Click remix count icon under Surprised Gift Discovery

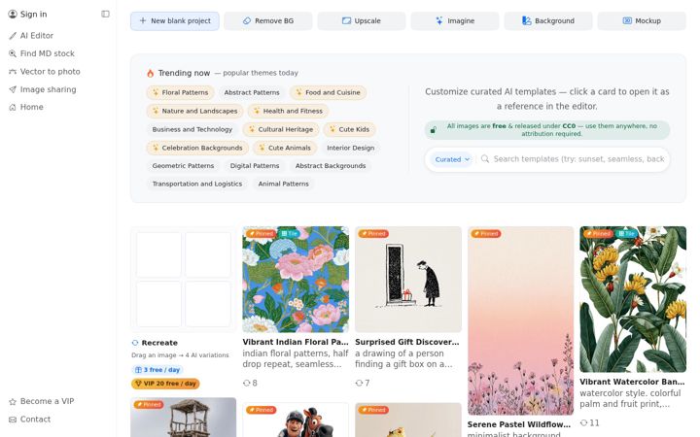point(359,383)
